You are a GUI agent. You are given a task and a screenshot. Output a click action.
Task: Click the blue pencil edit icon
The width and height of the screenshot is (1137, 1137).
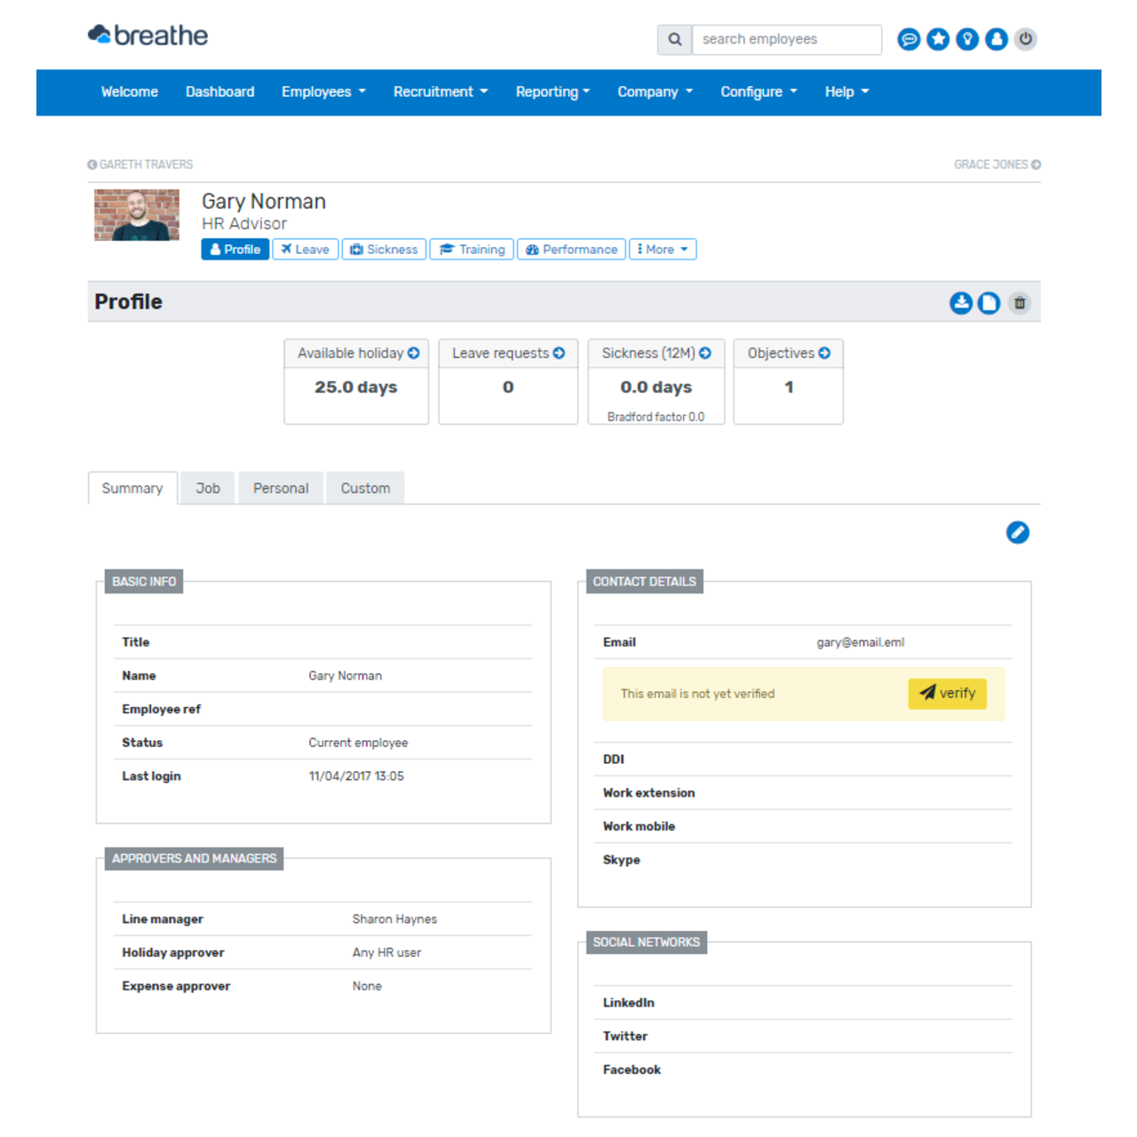click(x=1017, y=532)
